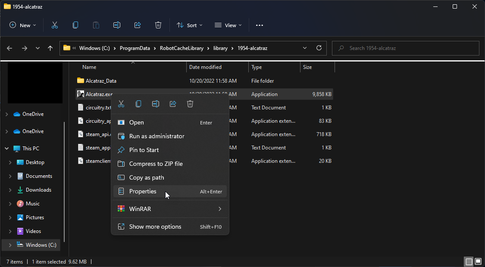Expand the Pictures tree node
The height and width of the screenshot is (267, 485).
pos(10,217)
